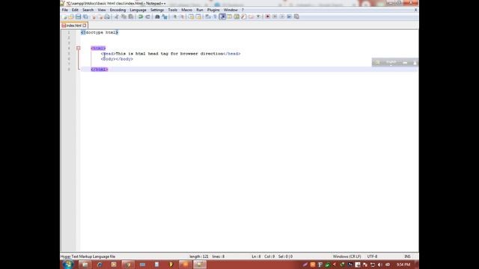Open the ? help menu
Image resolution: width=479 pixels, height=269 pixels.
pyautogui.click(x=242, y=10)
